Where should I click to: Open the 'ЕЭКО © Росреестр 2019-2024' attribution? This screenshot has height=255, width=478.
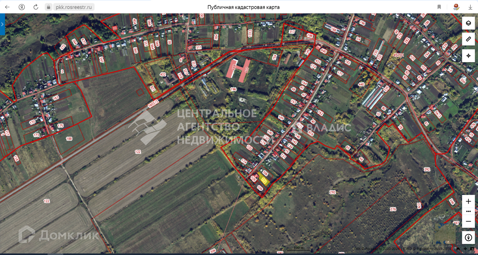tap(427, 249)
